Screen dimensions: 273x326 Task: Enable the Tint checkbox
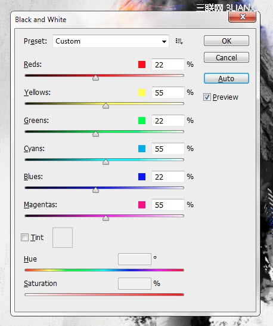[24, 237]
